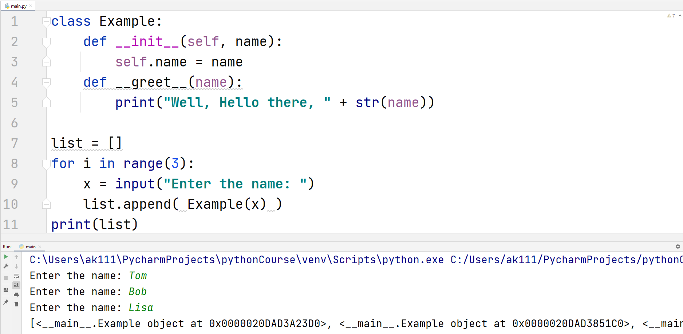Image resolution: width=683 pixels, height=334 pixels.
Task: Jump to previous highlighted problem using the up chevron
Action: tap(680, 16)
